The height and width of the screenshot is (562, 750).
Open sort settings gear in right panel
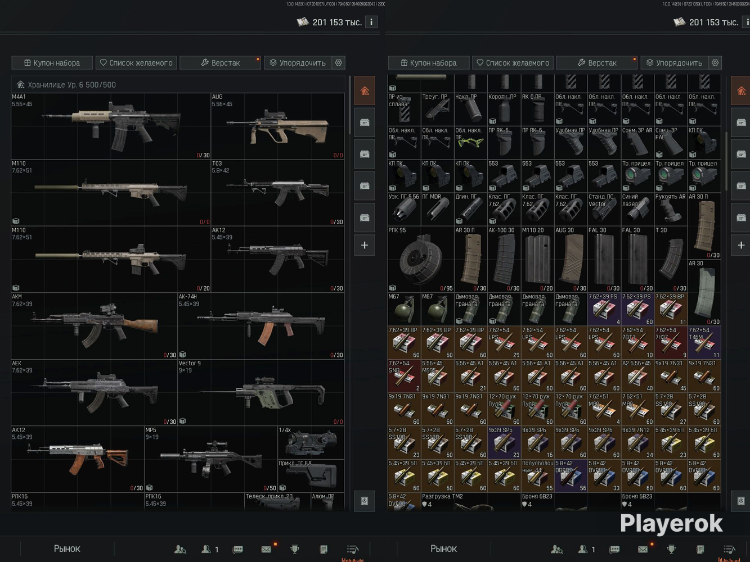[x=715, y=63]
